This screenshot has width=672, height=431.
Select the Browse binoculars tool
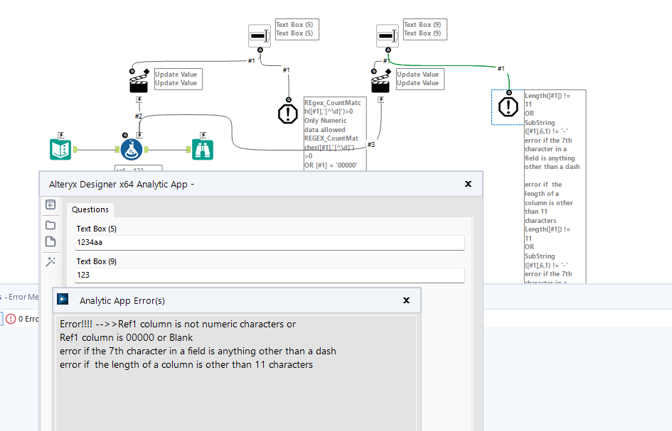(x=202, y=149)
